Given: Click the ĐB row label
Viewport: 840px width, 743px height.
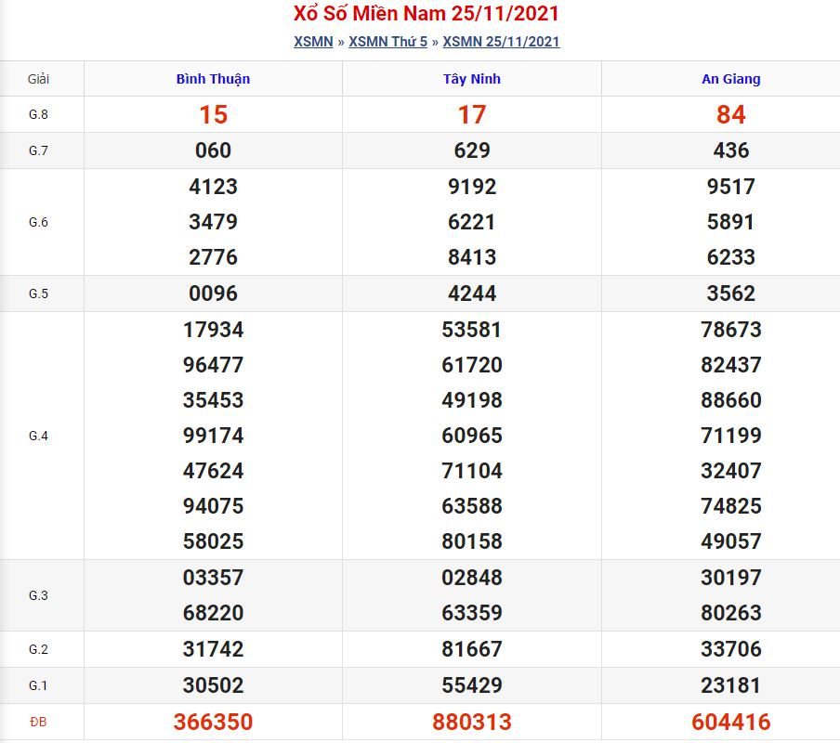Looking at the screenshot, I should click(38, 723).
